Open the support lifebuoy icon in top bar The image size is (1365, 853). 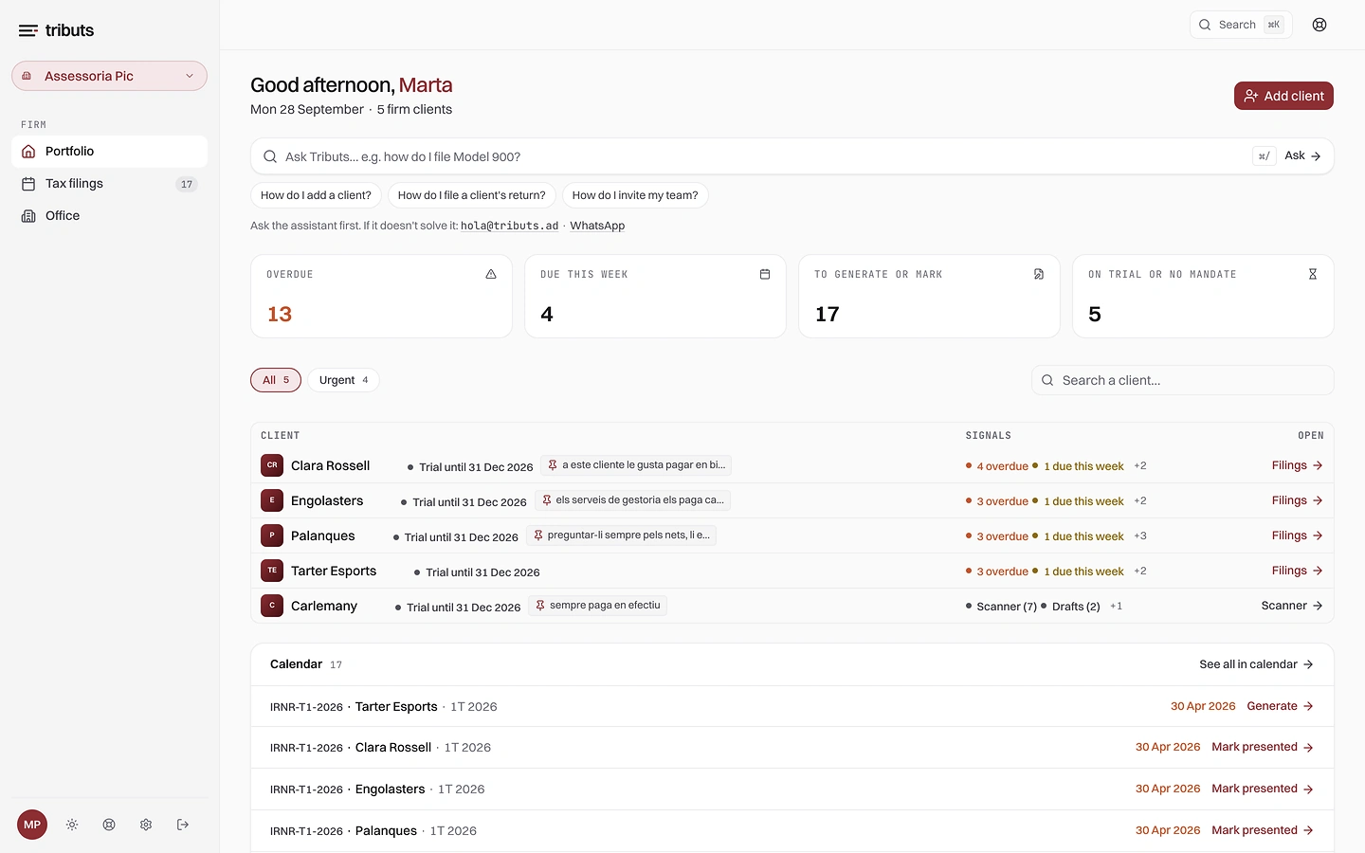coord(1319,25)
